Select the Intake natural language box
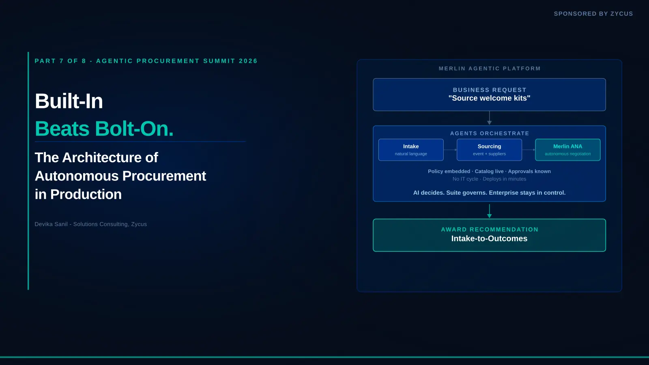This screenshot has height=365, width=649. [x=411, y=150]
